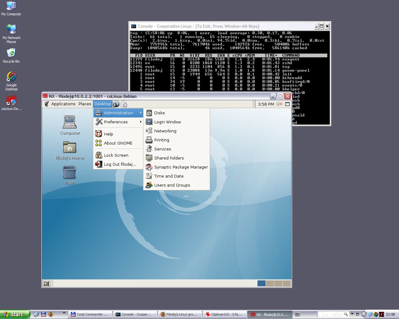The width and height of the screenshot is (399, 319).
Task: Expand the quick launch overflow chevron
Action: point(64,313)
